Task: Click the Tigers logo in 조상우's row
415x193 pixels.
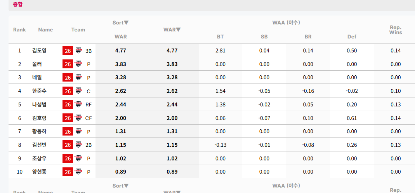Action: [x=78, y=158]
